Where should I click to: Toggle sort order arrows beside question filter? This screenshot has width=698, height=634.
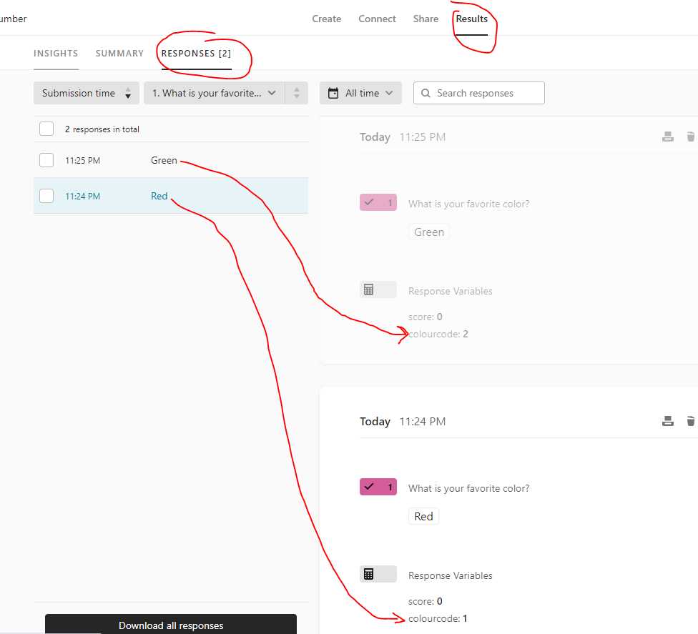(297, 93)
